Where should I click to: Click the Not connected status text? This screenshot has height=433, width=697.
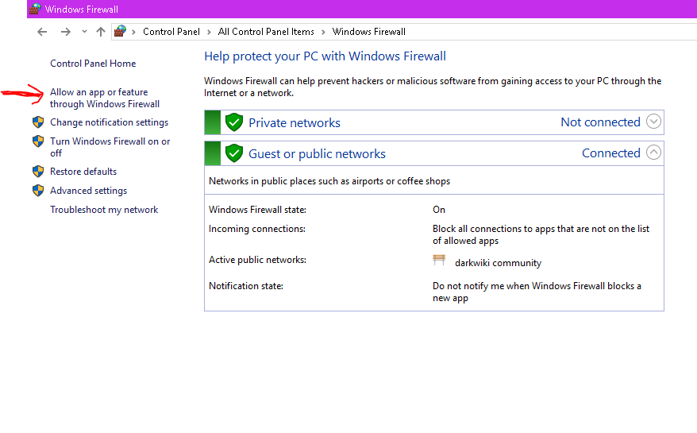click(x=600, y=122)
